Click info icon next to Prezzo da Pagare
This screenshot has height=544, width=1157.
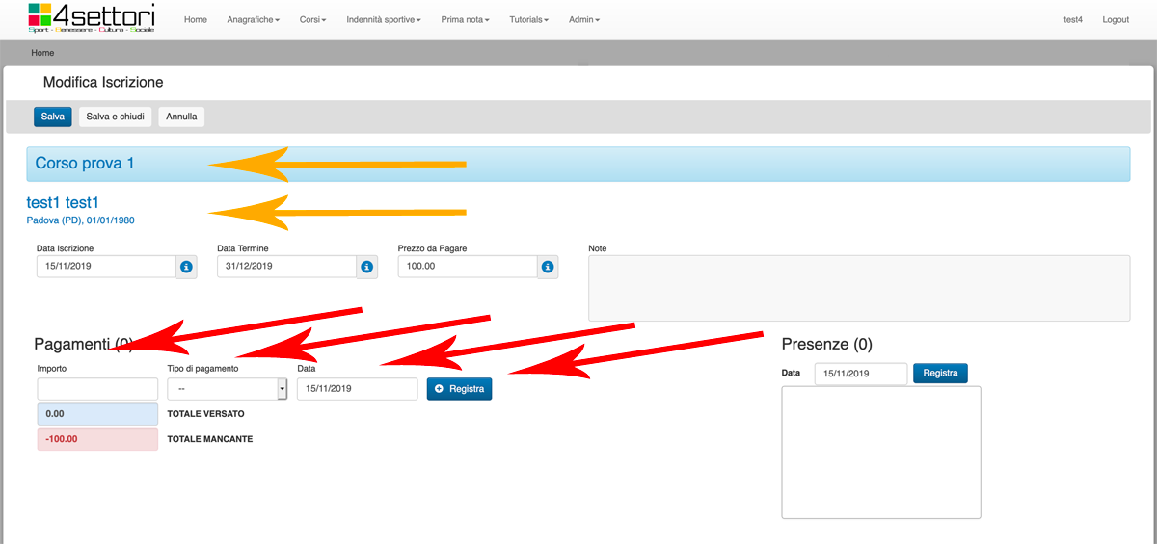(547, 267)
